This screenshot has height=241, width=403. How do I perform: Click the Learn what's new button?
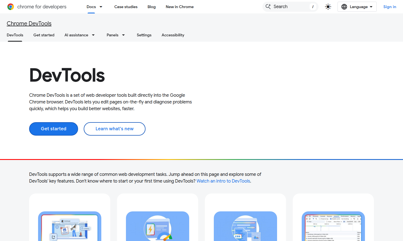114,129
